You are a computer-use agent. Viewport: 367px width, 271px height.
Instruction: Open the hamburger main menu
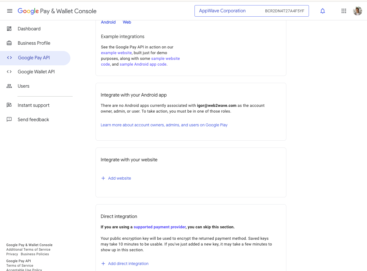tap(10, 11)
